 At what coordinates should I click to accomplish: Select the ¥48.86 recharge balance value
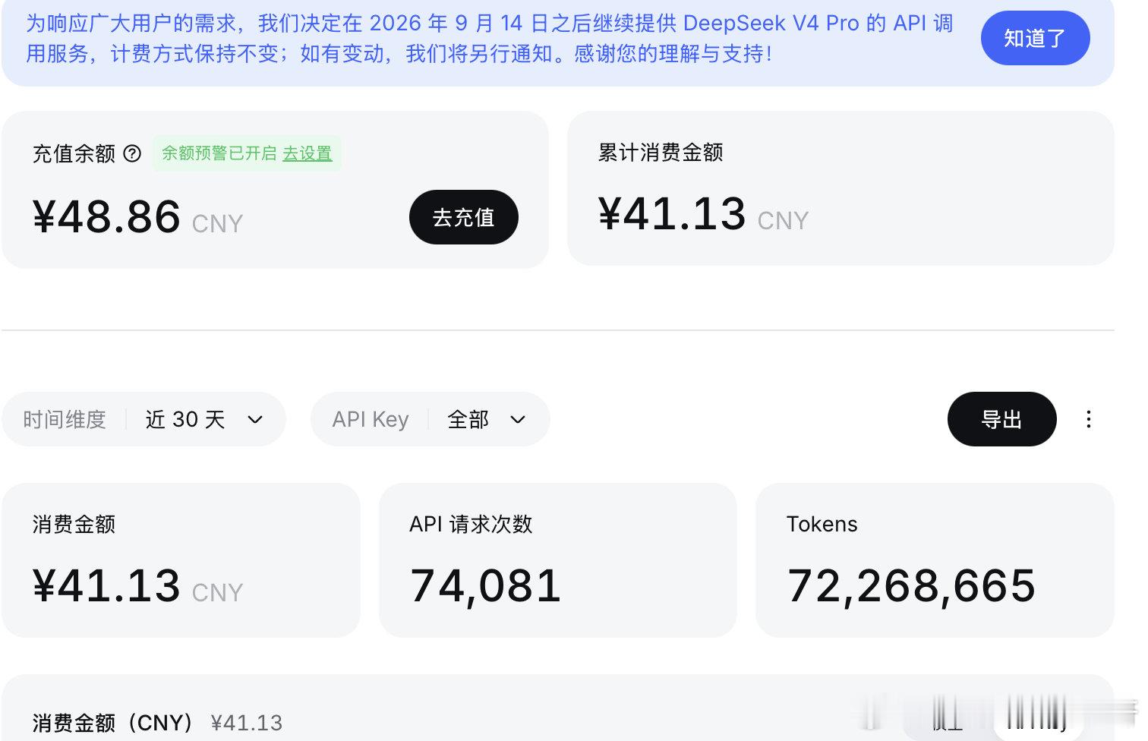(107, 217)
